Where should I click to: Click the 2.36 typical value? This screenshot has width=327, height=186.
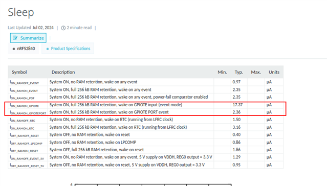point(236,112)
